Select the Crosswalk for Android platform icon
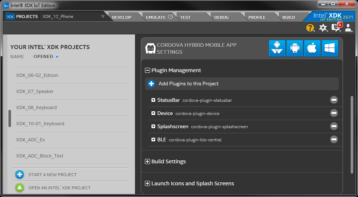358x197 pixels. pyautogui.click(x=277, y=48)
